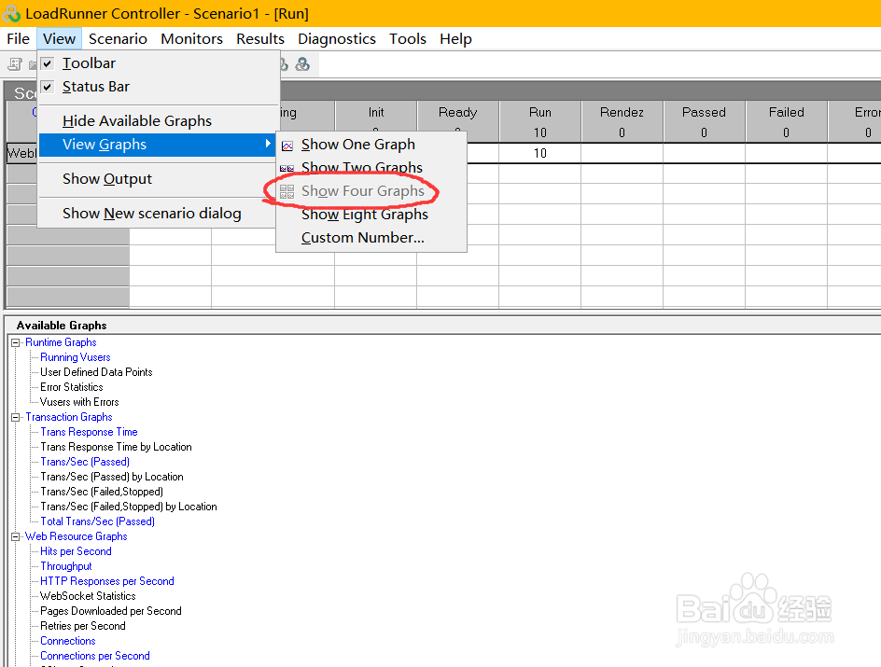
Task: Select Retries per Second graph
Action: pos(82,626)
